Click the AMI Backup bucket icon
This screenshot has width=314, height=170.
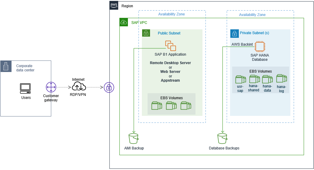pos(134,139)
